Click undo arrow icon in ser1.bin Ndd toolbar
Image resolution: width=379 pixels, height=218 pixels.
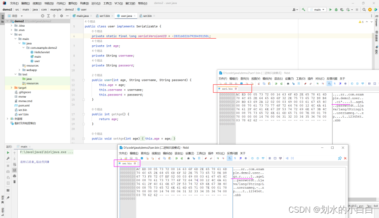point(276,83)
